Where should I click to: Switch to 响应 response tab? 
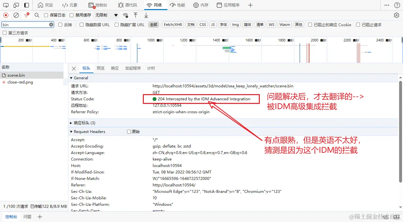click(115, 68)
